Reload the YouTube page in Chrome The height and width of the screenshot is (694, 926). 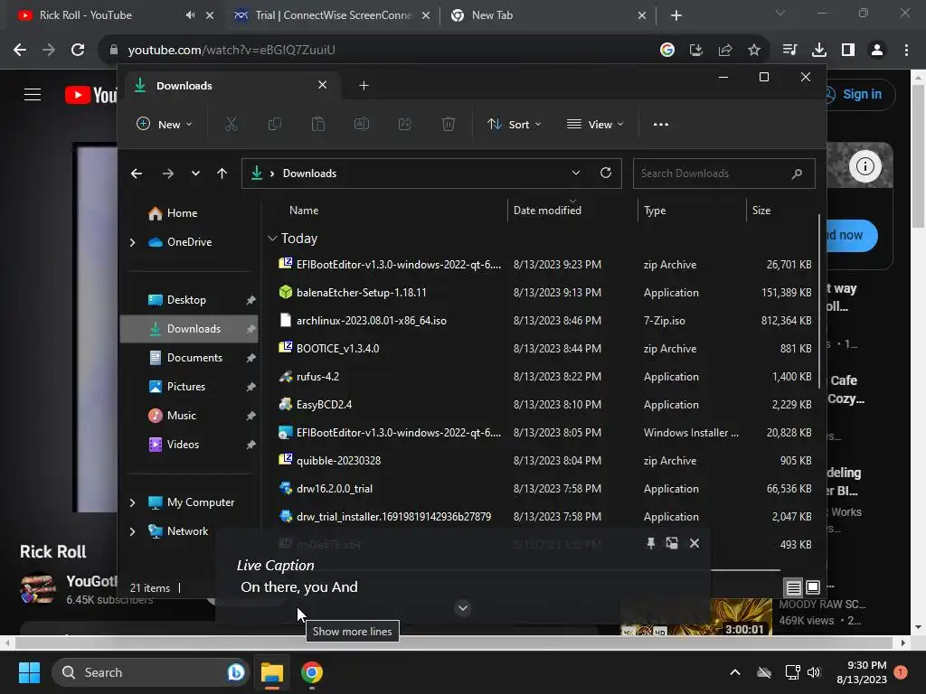click(78, 50)
